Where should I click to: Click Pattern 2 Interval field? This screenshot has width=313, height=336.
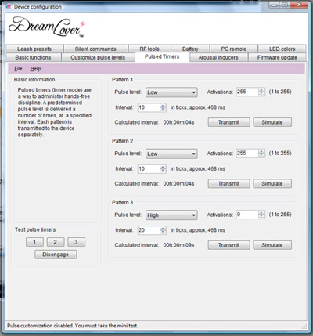click(x=149, y=169)
